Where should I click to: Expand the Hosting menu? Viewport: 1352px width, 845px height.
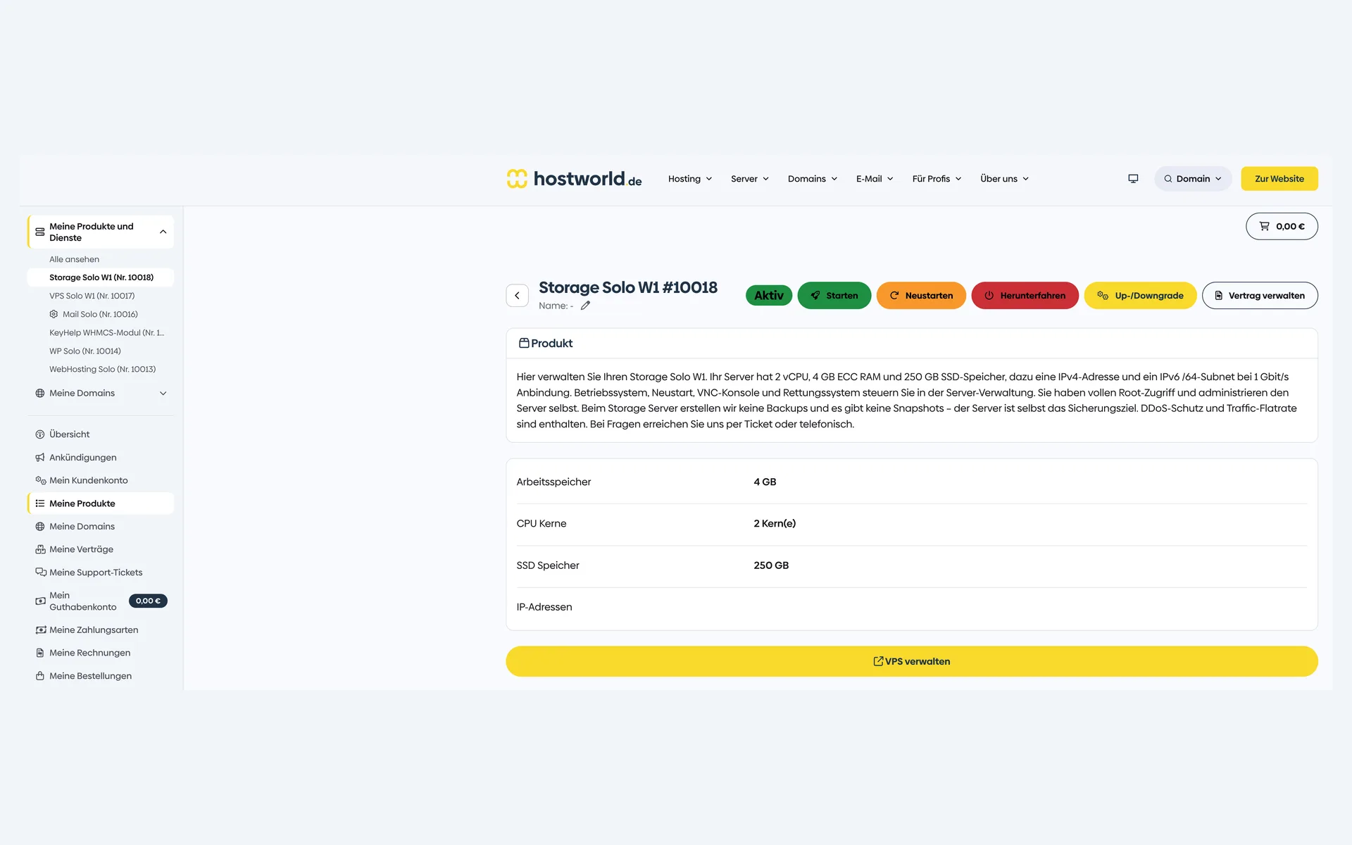click(690, 179)
